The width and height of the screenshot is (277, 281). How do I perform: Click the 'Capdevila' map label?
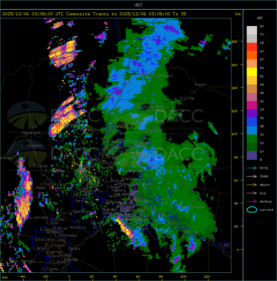coord(90,129)
